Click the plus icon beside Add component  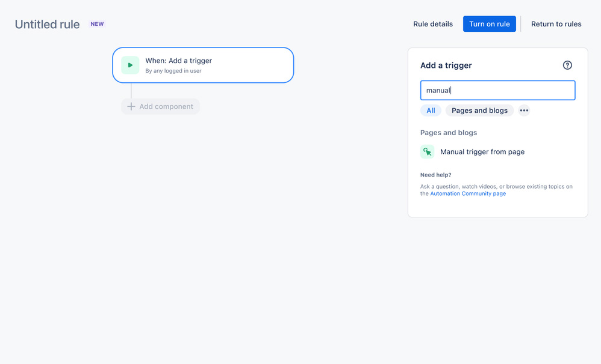pyautogui.click(x=131, y=106)
